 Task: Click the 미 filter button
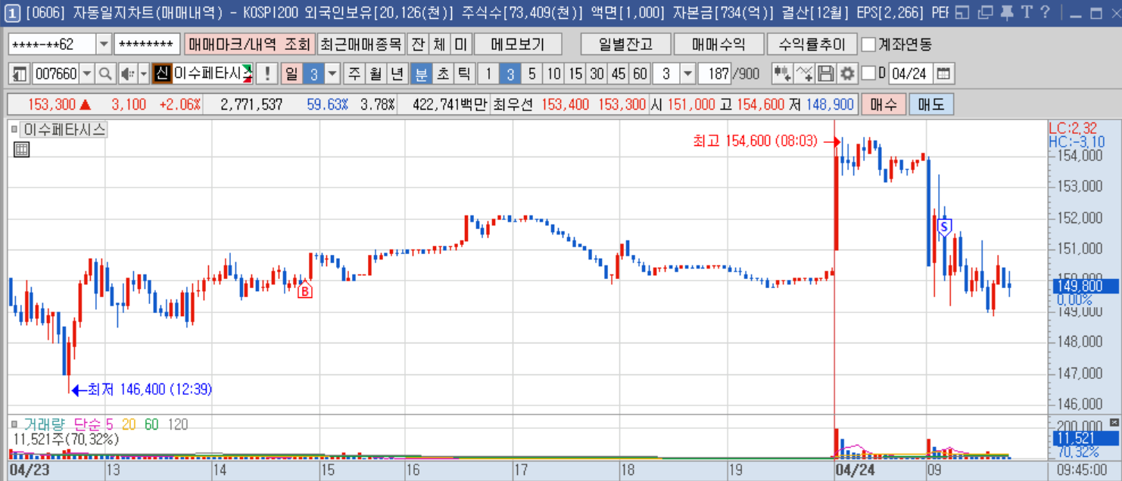click(x=460, y=45)
